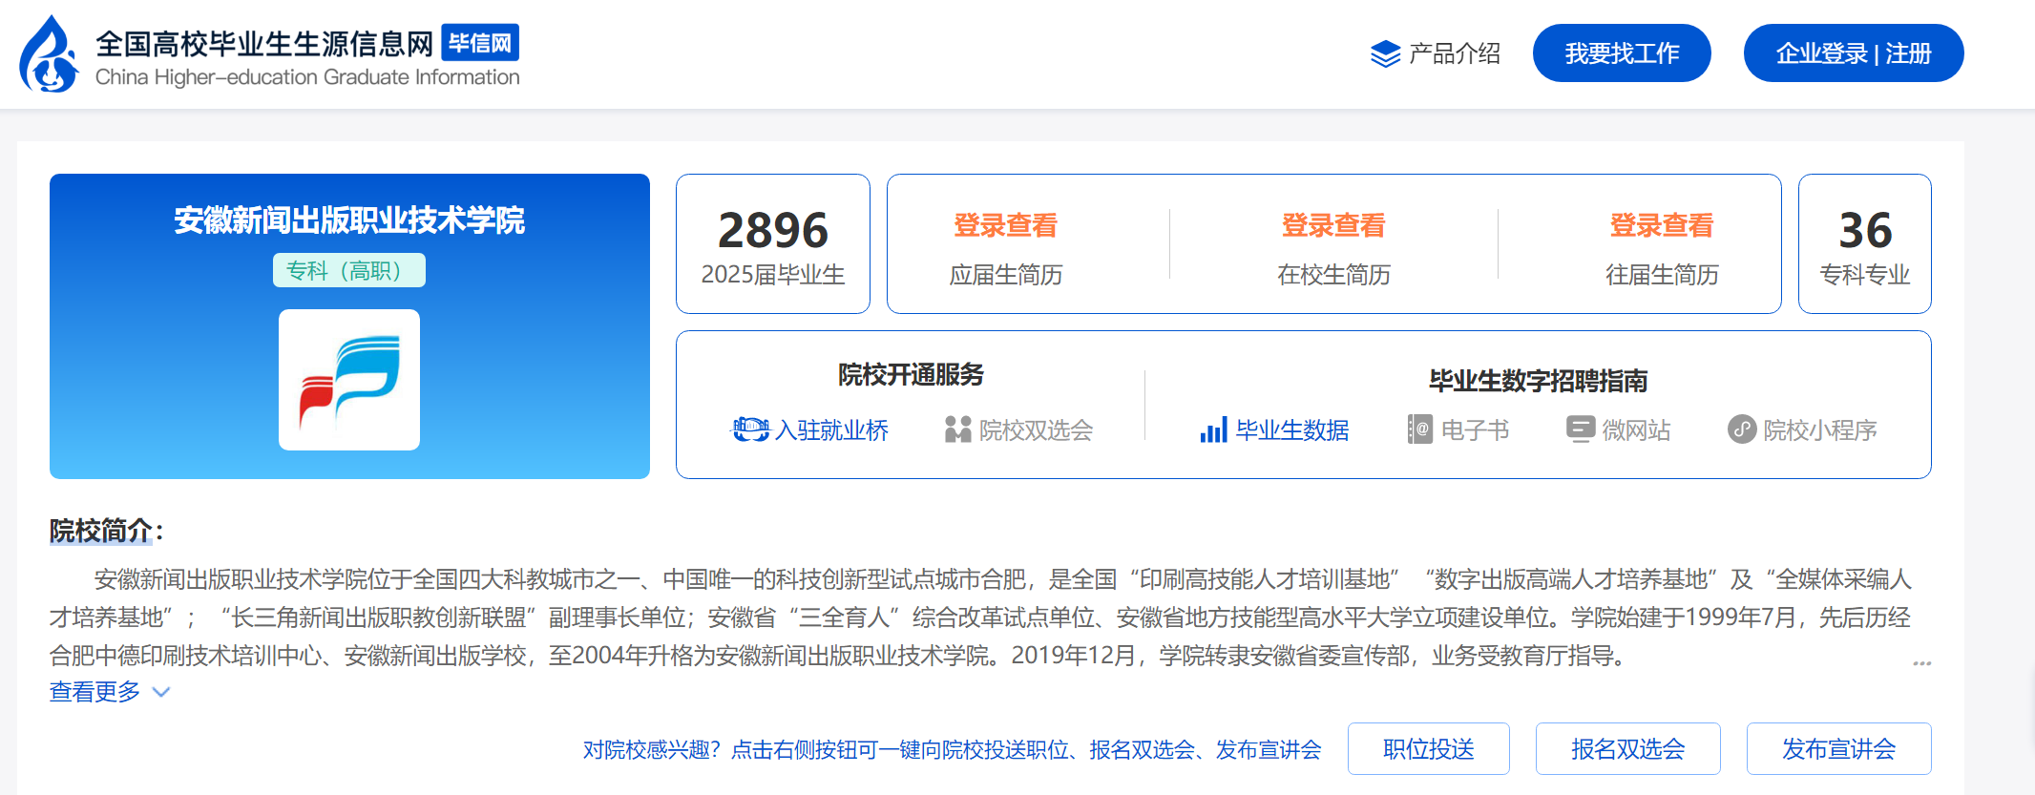Click the 院校开通服务 heading
The image size is (2035, 795).
(x=911, y=374)
